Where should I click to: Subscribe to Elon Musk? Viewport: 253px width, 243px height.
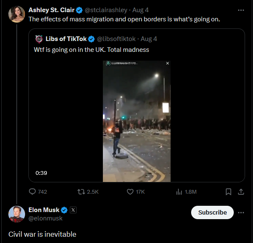click(x=212, y=212)
